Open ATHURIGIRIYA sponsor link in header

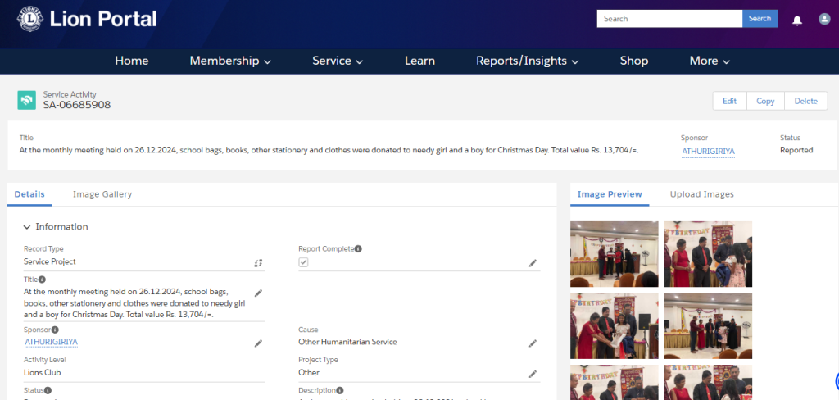click(708, 152)
